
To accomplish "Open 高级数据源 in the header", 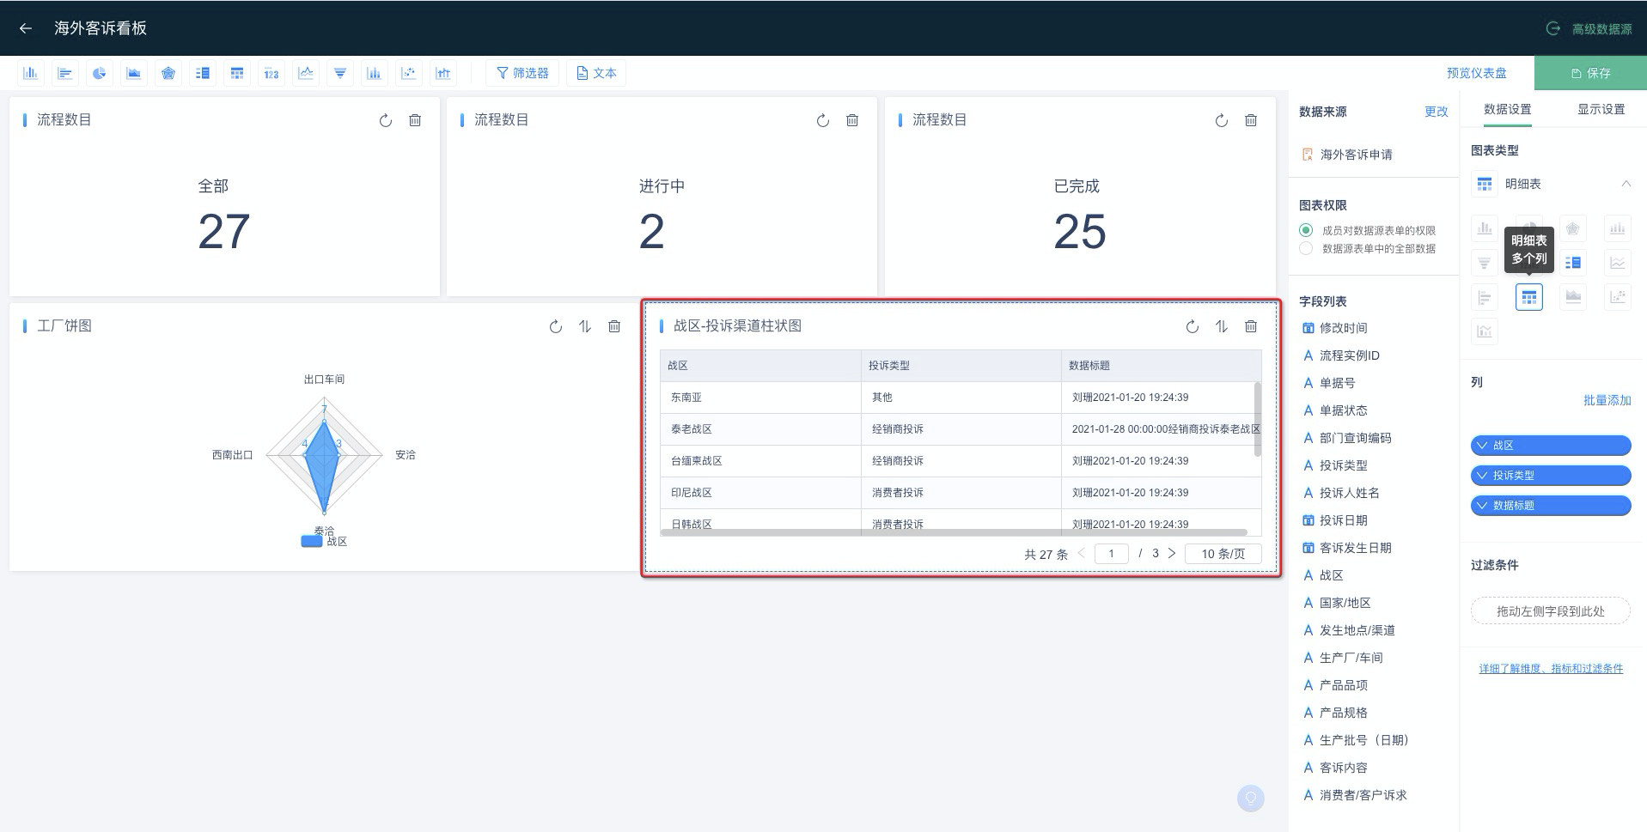I will (x=1589, y=28).
